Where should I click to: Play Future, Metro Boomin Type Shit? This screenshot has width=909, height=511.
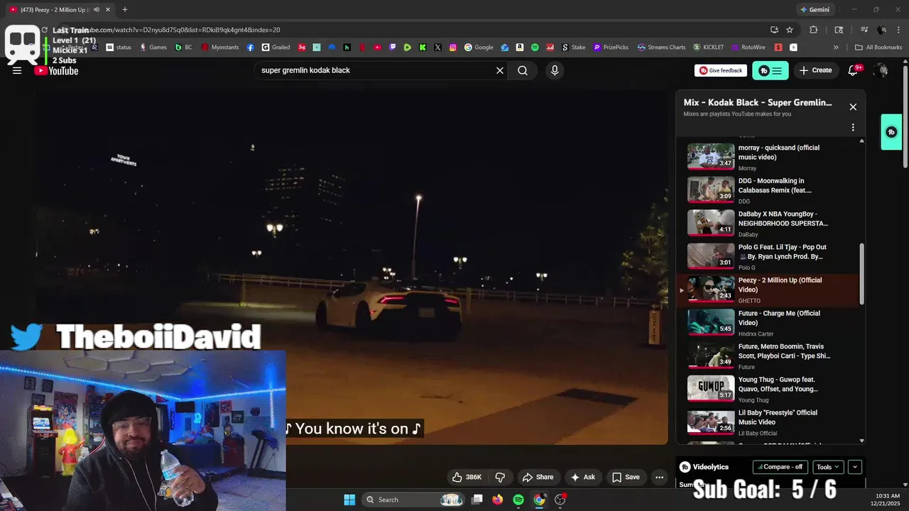(771, 356)
